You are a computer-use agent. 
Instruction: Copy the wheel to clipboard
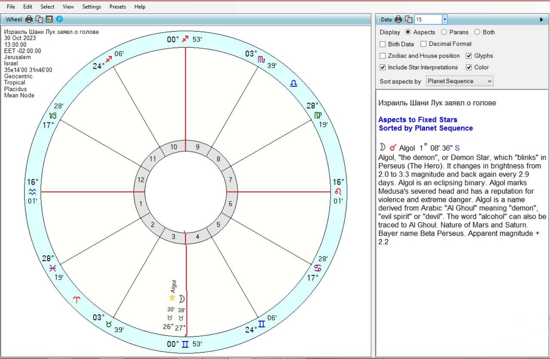pyautogui.click(x=39, y=19)
